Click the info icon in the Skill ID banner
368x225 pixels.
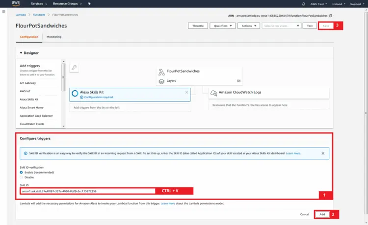pyautogui.click(x=26, y=153)
